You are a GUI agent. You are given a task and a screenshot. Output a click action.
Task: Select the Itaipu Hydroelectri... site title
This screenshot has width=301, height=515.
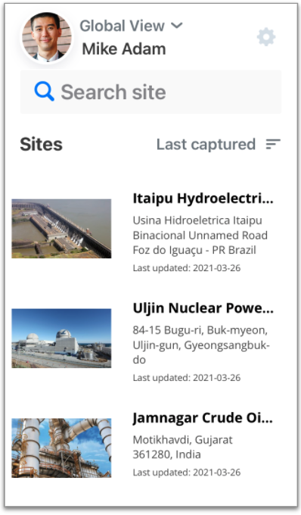pos(203,199)
